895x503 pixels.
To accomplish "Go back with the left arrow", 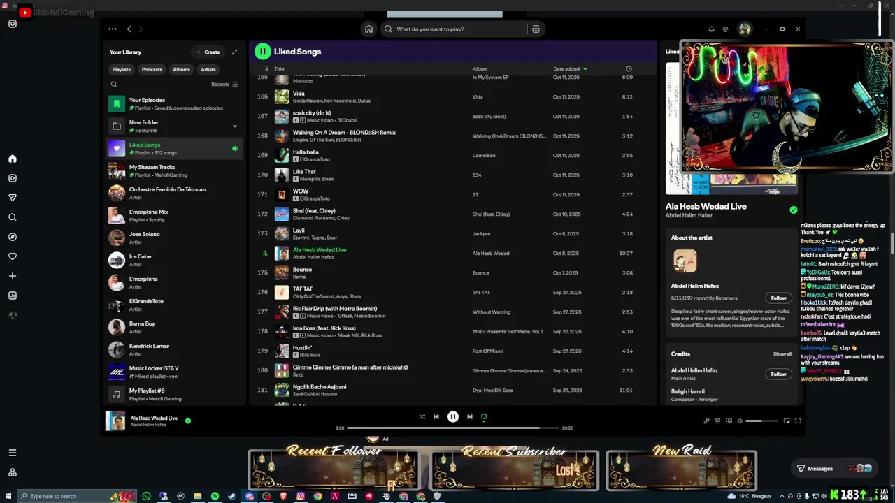I will click(129, 29).
